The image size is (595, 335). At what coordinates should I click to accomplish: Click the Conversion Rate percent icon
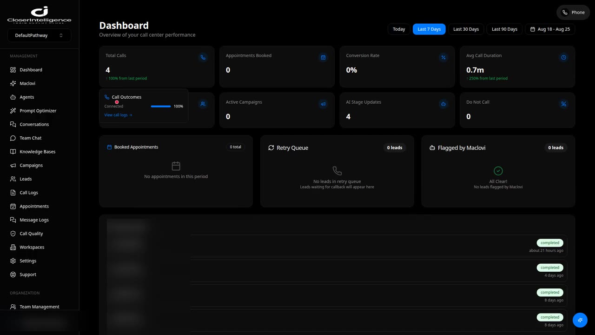click(443, 57)
